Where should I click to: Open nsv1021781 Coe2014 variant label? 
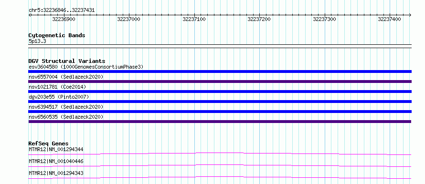[x=57, y=87]
